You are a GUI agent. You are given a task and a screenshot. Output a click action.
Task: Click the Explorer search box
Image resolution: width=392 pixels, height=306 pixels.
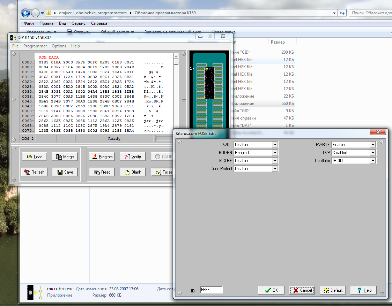click(370, 13)
